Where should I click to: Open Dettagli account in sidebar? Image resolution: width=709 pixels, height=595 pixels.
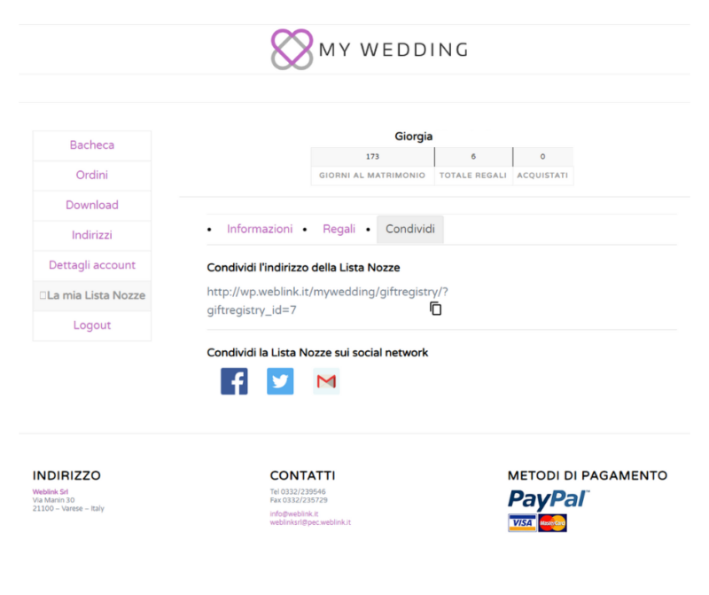tap(92, 265)
